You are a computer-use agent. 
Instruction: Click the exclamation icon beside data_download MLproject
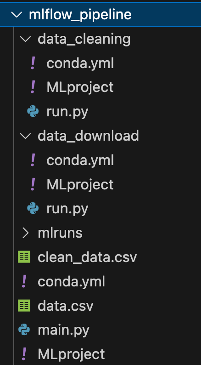coord(33,184)
